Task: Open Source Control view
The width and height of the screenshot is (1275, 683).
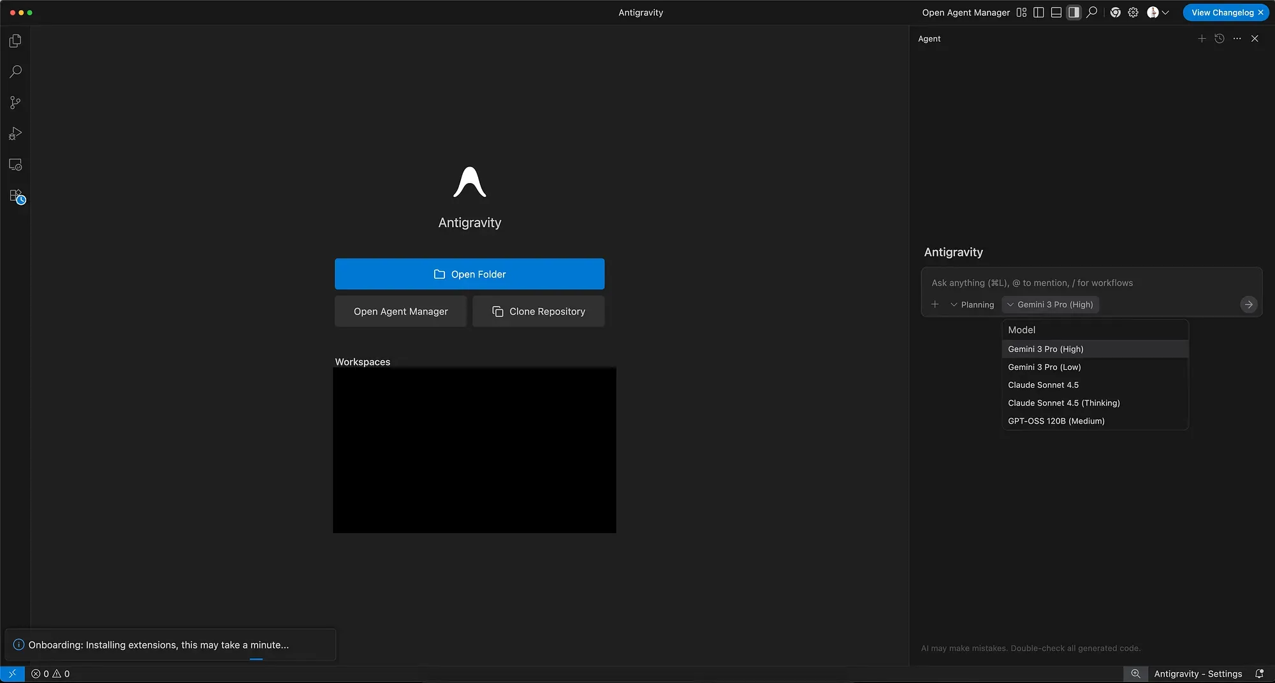Action: 15,103
